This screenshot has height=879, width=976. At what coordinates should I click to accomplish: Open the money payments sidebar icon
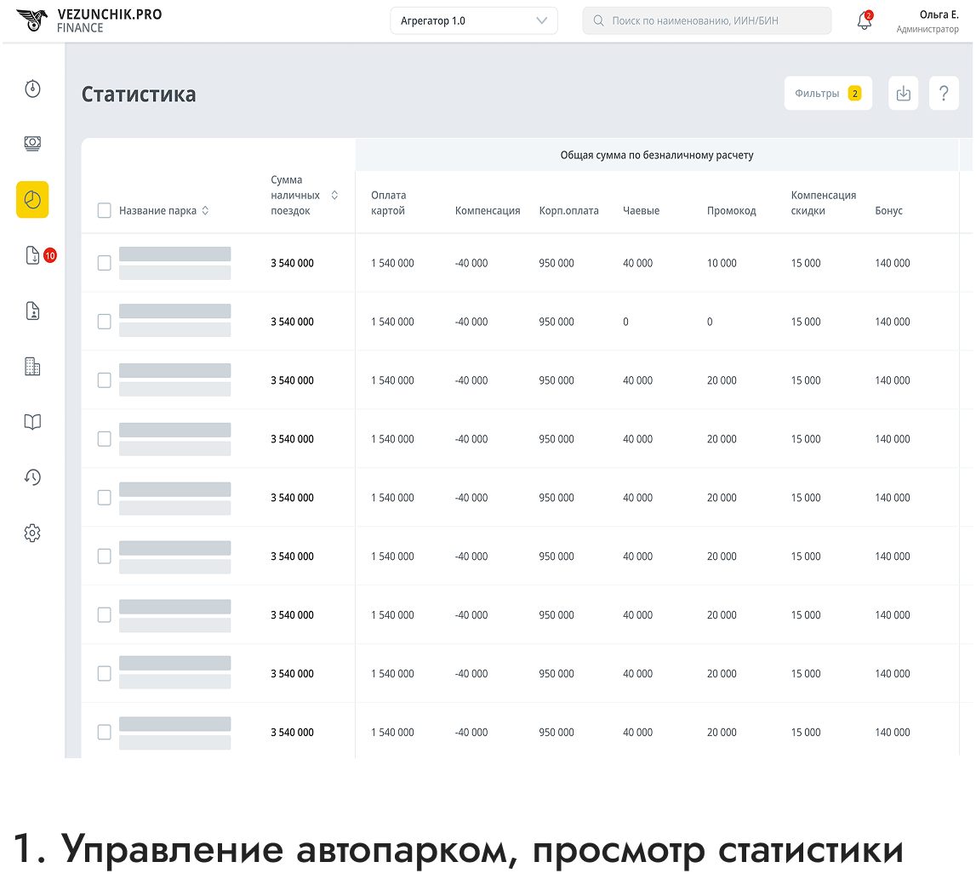32,144
